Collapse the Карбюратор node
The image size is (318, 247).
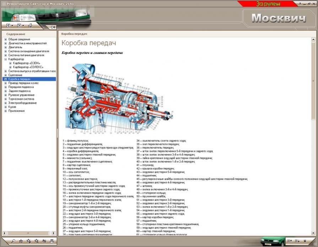pos(6,59)
